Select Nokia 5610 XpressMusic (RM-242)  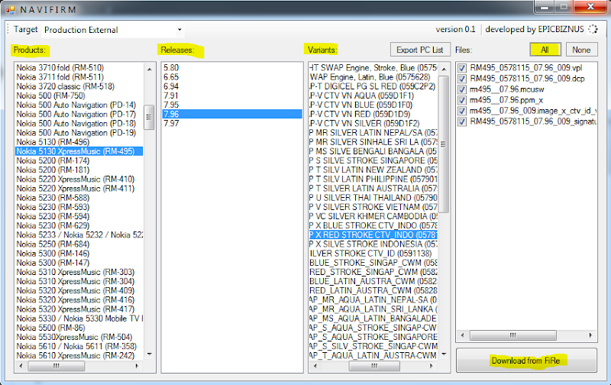79,355
